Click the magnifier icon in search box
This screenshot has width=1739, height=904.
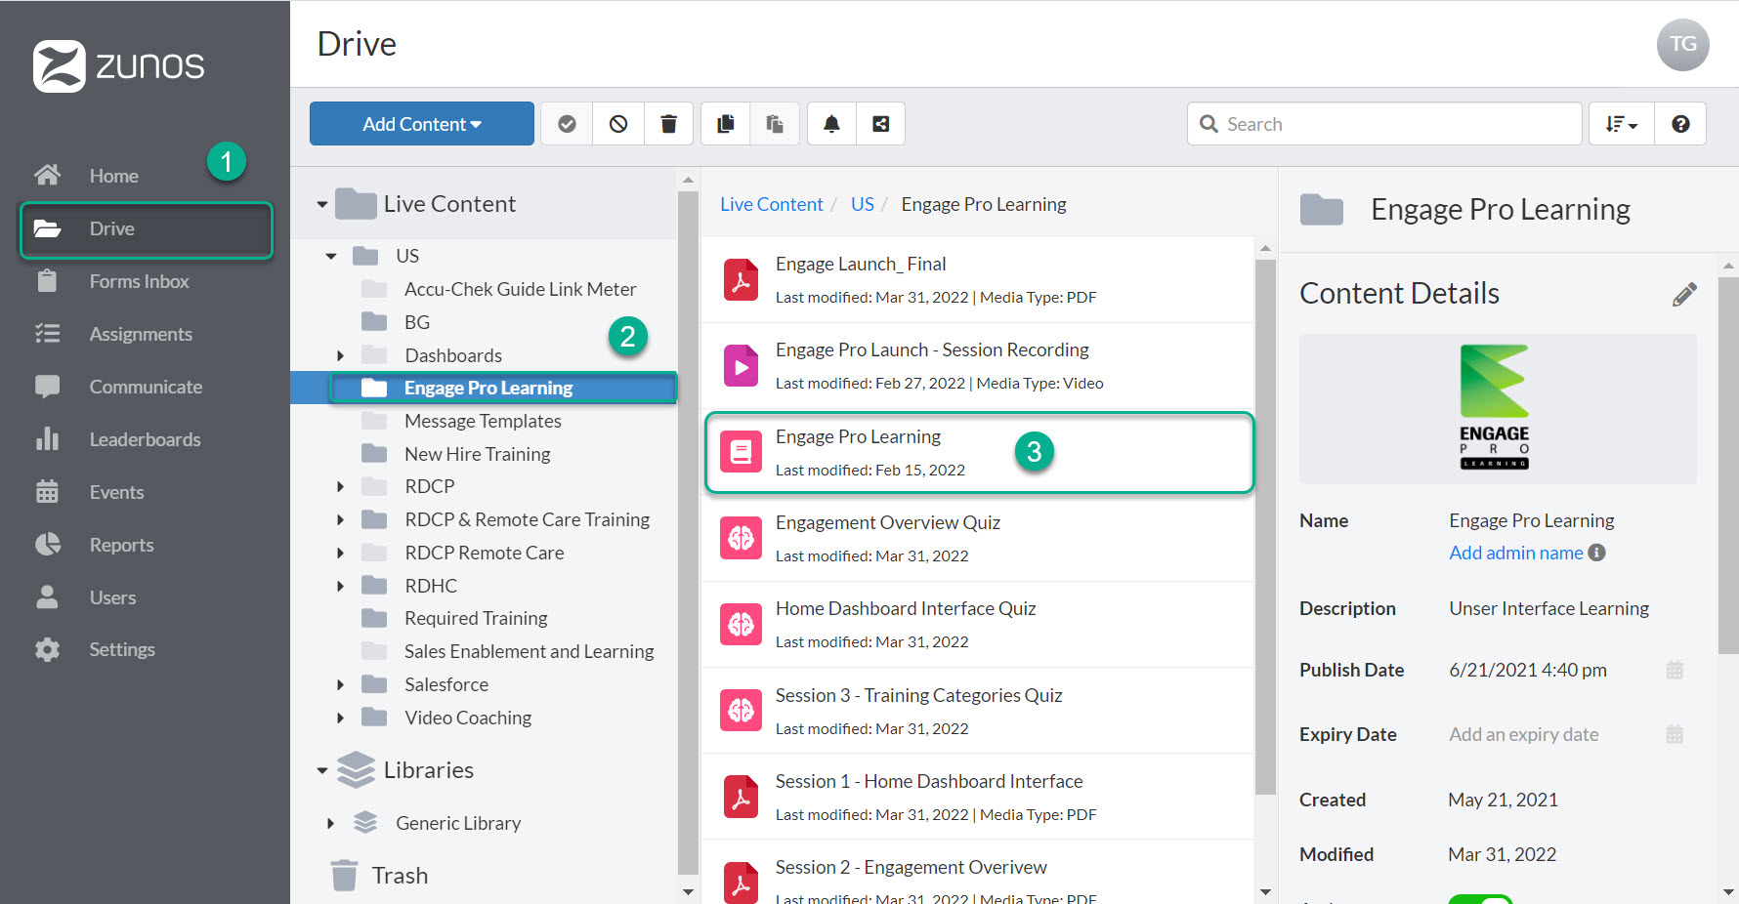coord(1209,124)
